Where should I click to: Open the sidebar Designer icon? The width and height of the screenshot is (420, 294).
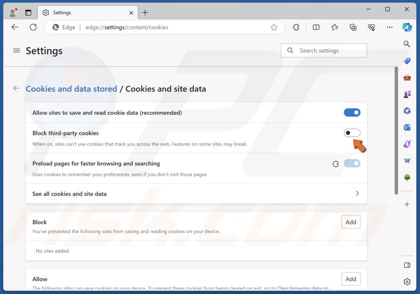[407, 144]
